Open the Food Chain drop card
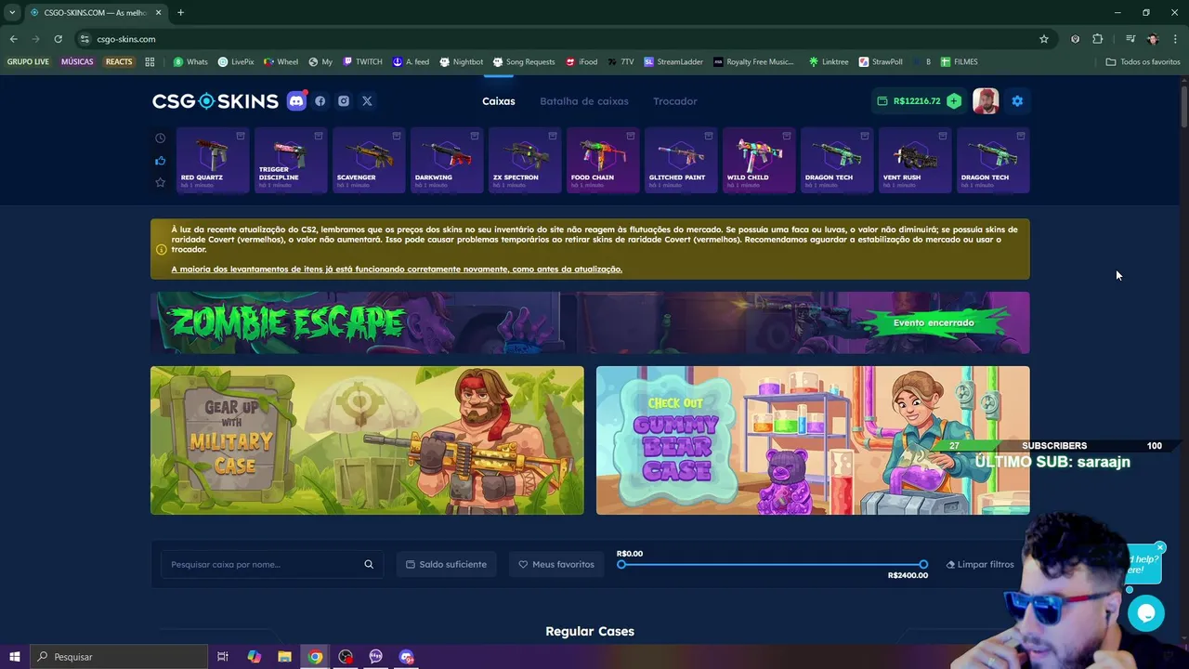This screenshot has height=669, width=1189. tap(603, 161)
